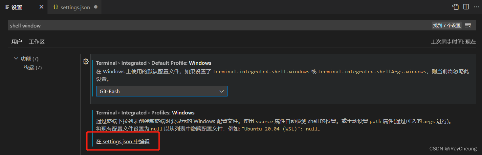Open the More Actions ellipsis menu
This screenshot has width=482, height=155.
point(476,7)
